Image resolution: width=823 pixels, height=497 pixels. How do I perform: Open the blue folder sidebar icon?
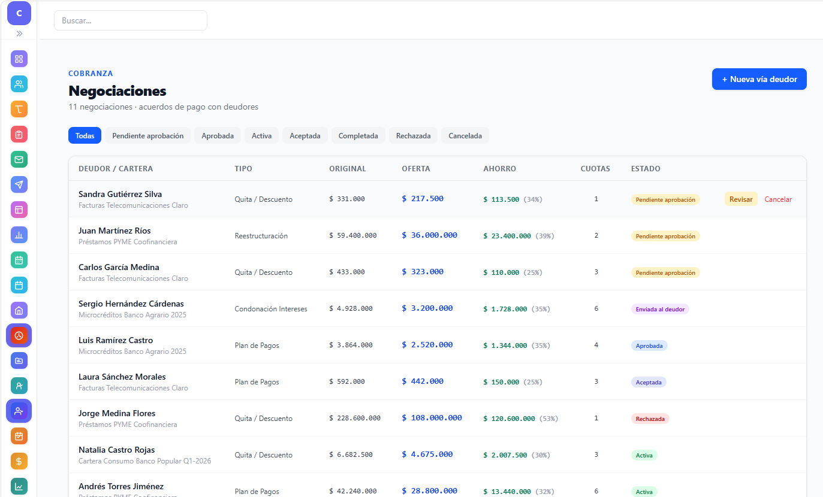(19, 360)
